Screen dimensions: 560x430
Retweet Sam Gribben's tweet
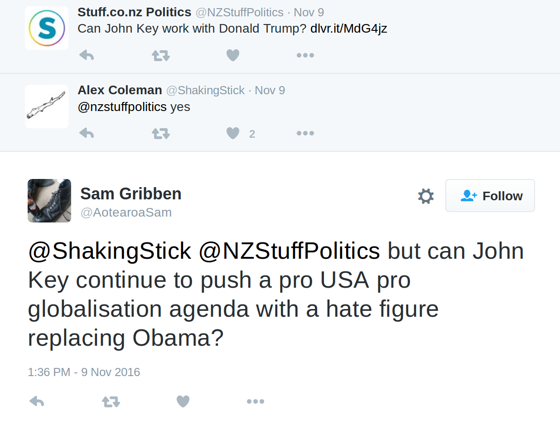111,401
